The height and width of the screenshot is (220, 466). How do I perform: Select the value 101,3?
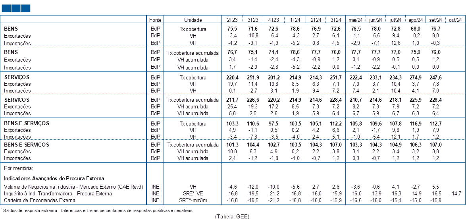pos(233,145)
